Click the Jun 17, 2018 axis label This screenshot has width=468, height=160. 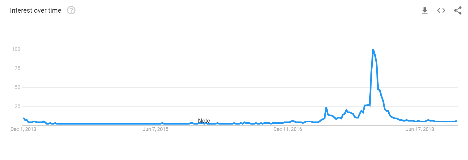click(420, 129)
